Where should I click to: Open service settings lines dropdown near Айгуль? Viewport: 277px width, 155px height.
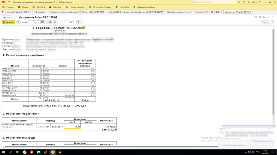click(x=260, y=2)
